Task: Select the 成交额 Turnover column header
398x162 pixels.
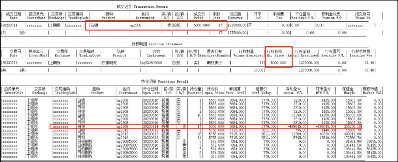Action: [235, 15]
